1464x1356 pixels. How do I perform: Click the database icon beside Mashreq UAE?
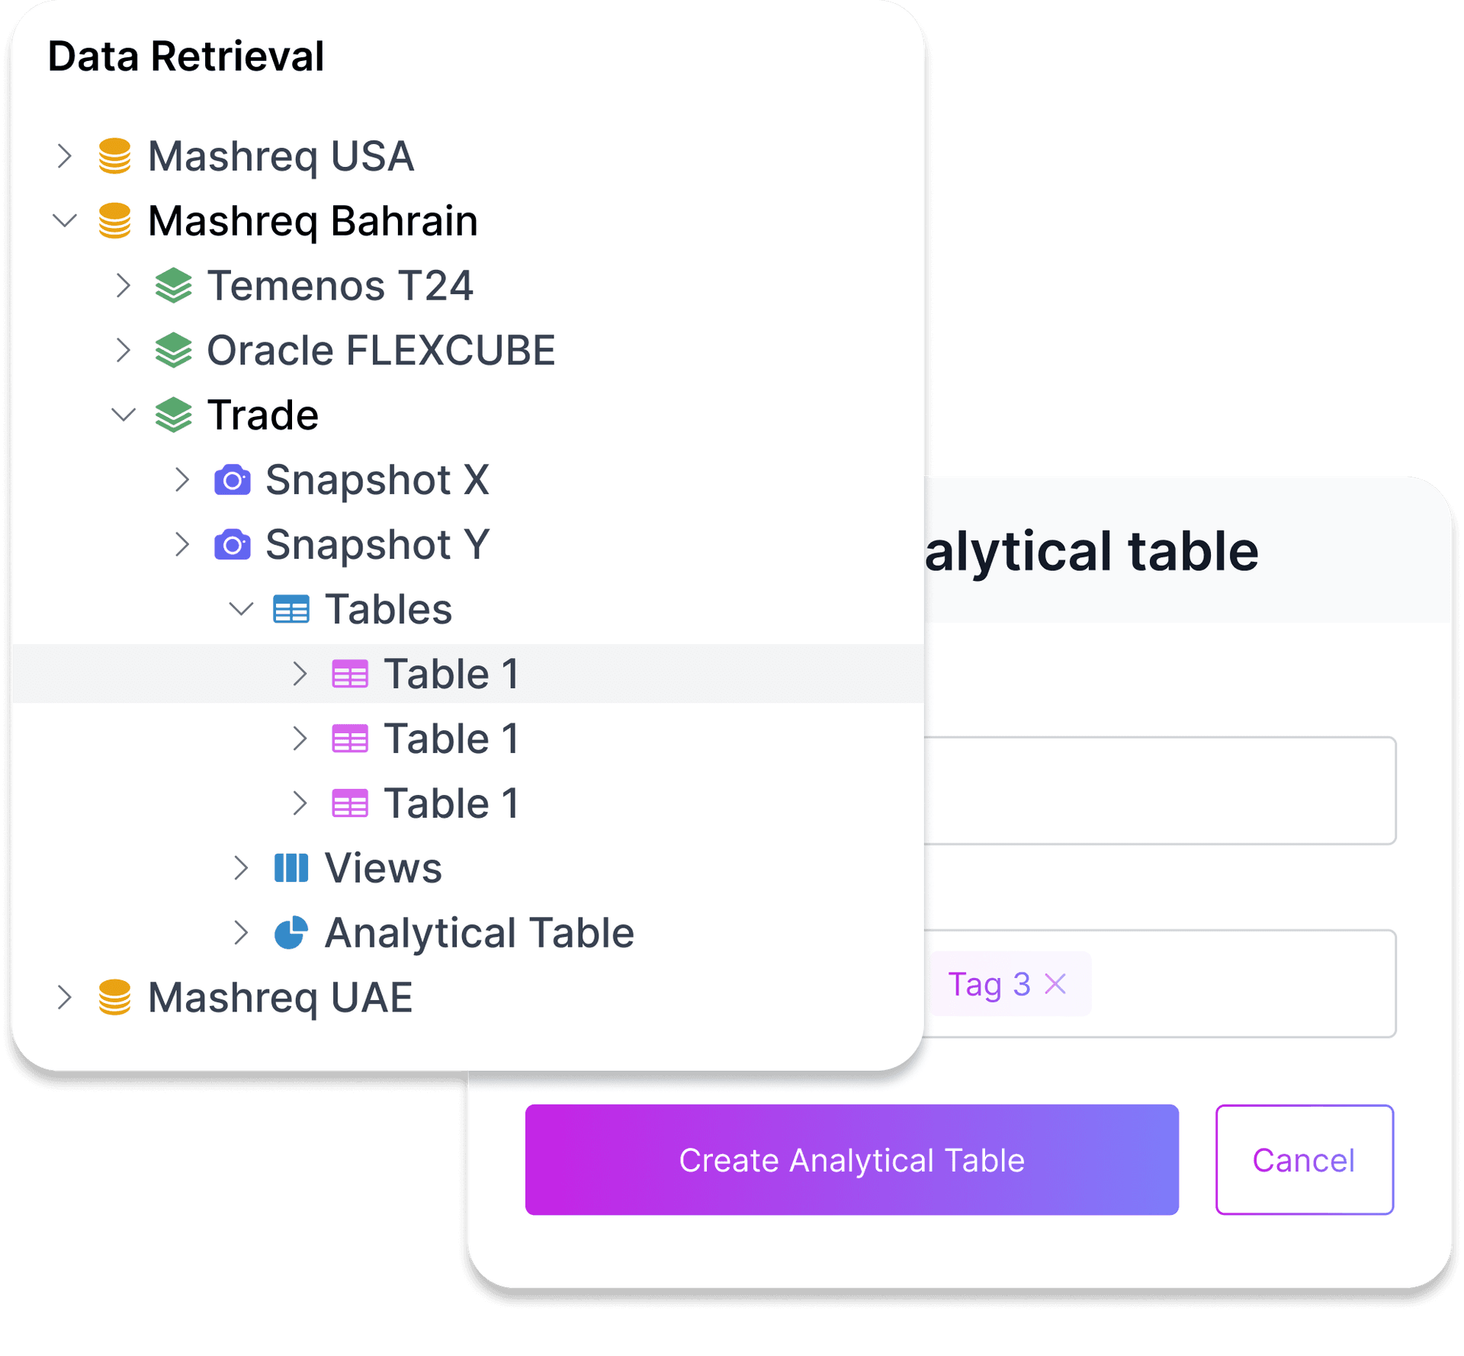point(114,997)
